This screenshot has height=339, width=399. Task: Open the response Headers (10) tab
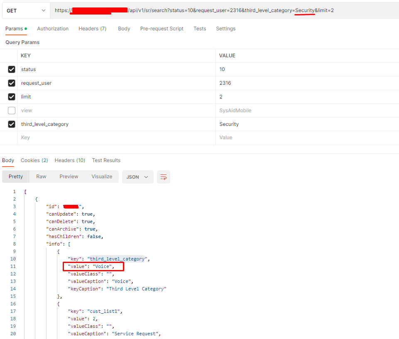70,160
